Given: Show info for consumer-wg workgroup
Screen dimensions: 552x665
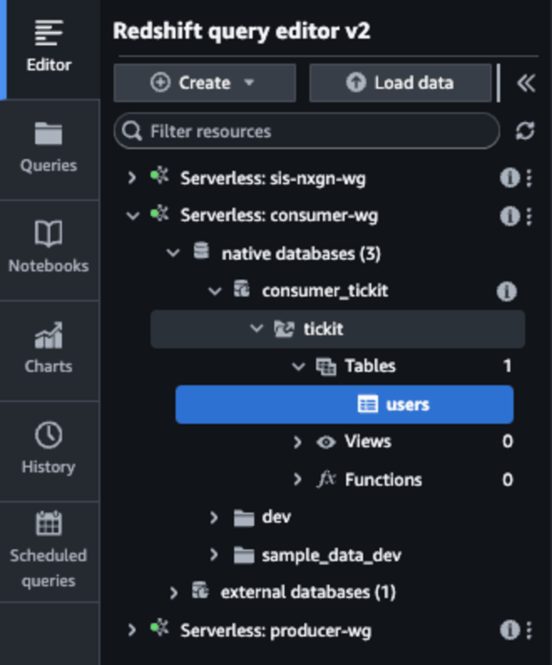Looking at the screenshot, I should (510, 216).
